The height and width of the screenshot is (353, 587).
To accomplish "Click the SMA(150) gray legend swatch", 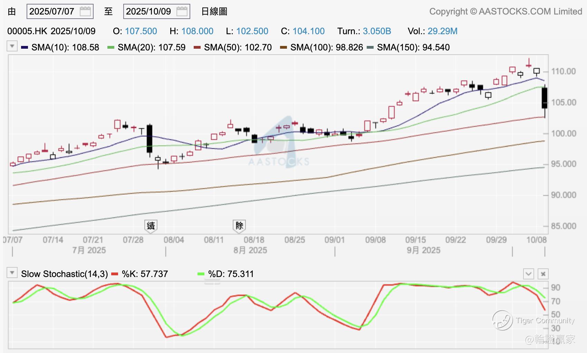I will [370, 47].
